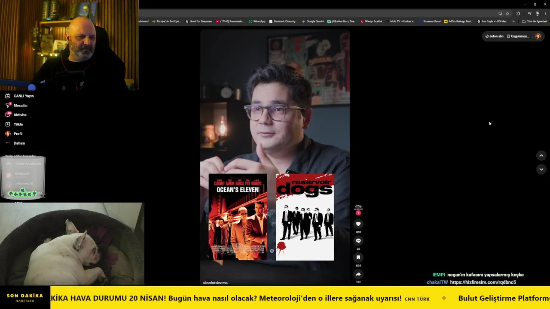
Task: Click the CNN TÜRK ticker label
Action: click(x=417, y=299)
